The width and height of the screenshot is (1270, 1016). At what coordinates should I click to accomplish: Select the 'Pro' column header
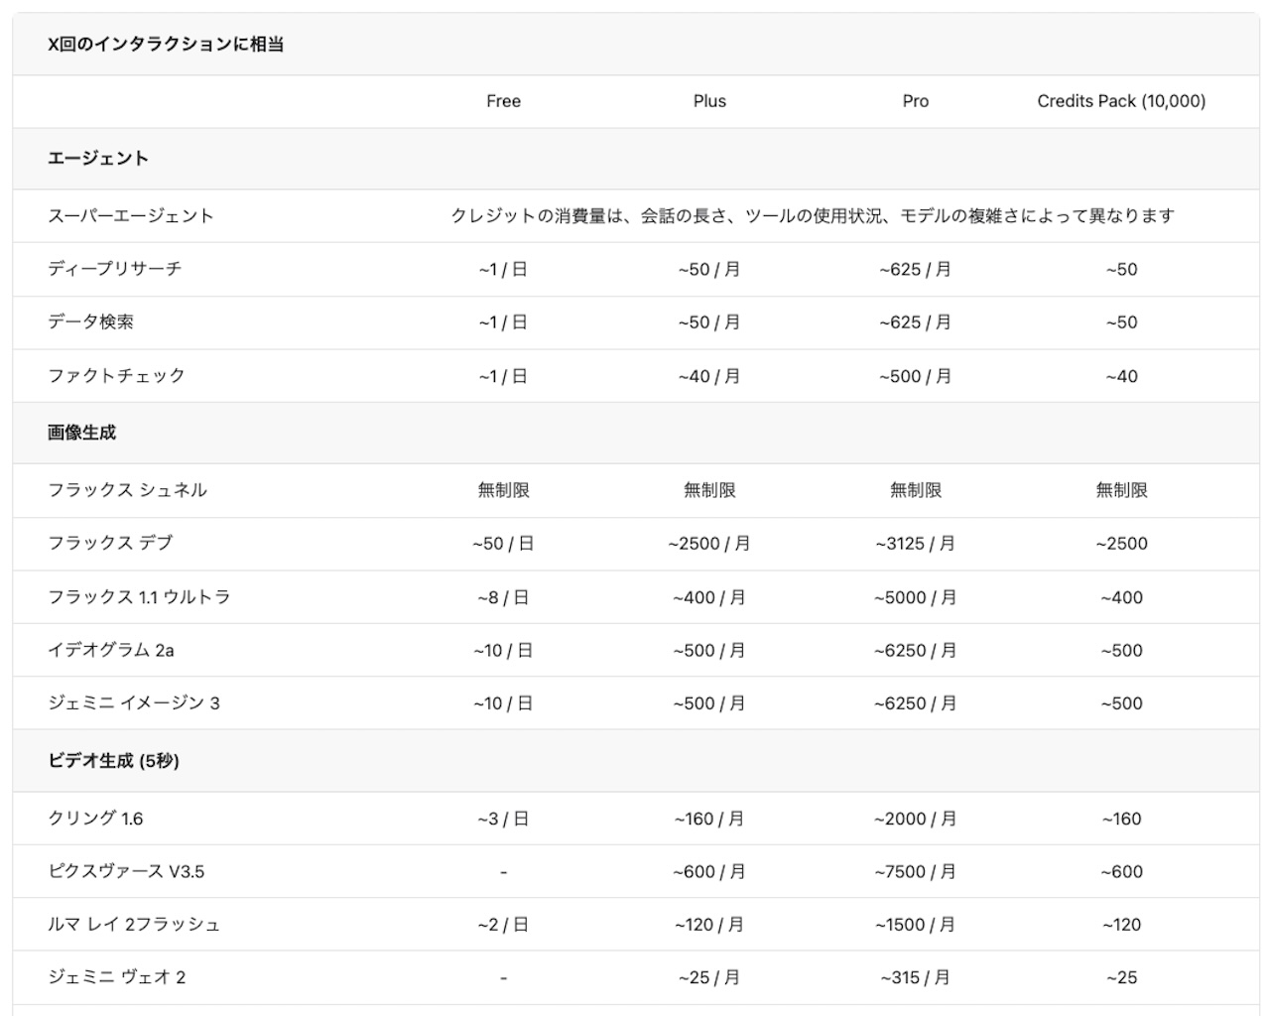916,101
